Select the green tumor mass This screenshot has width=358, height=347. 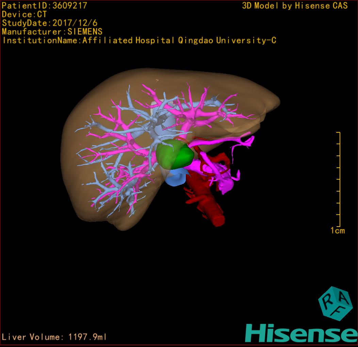click(x=174, y=155)
